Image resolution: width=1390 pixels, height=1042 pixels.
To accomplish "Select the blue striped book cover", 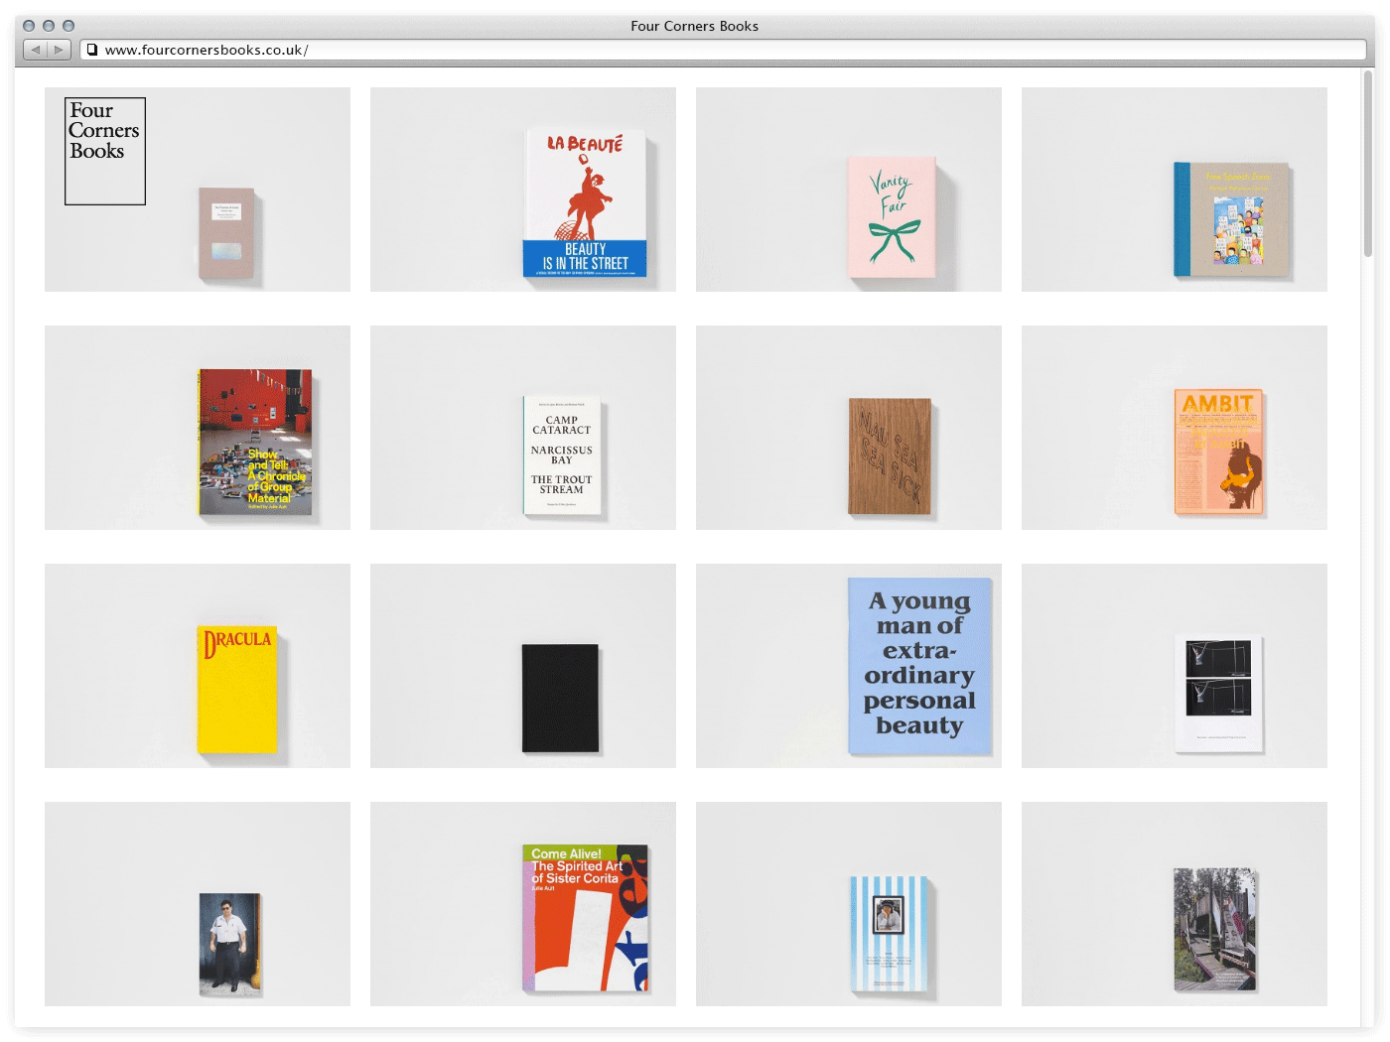I will pos(889,933).
